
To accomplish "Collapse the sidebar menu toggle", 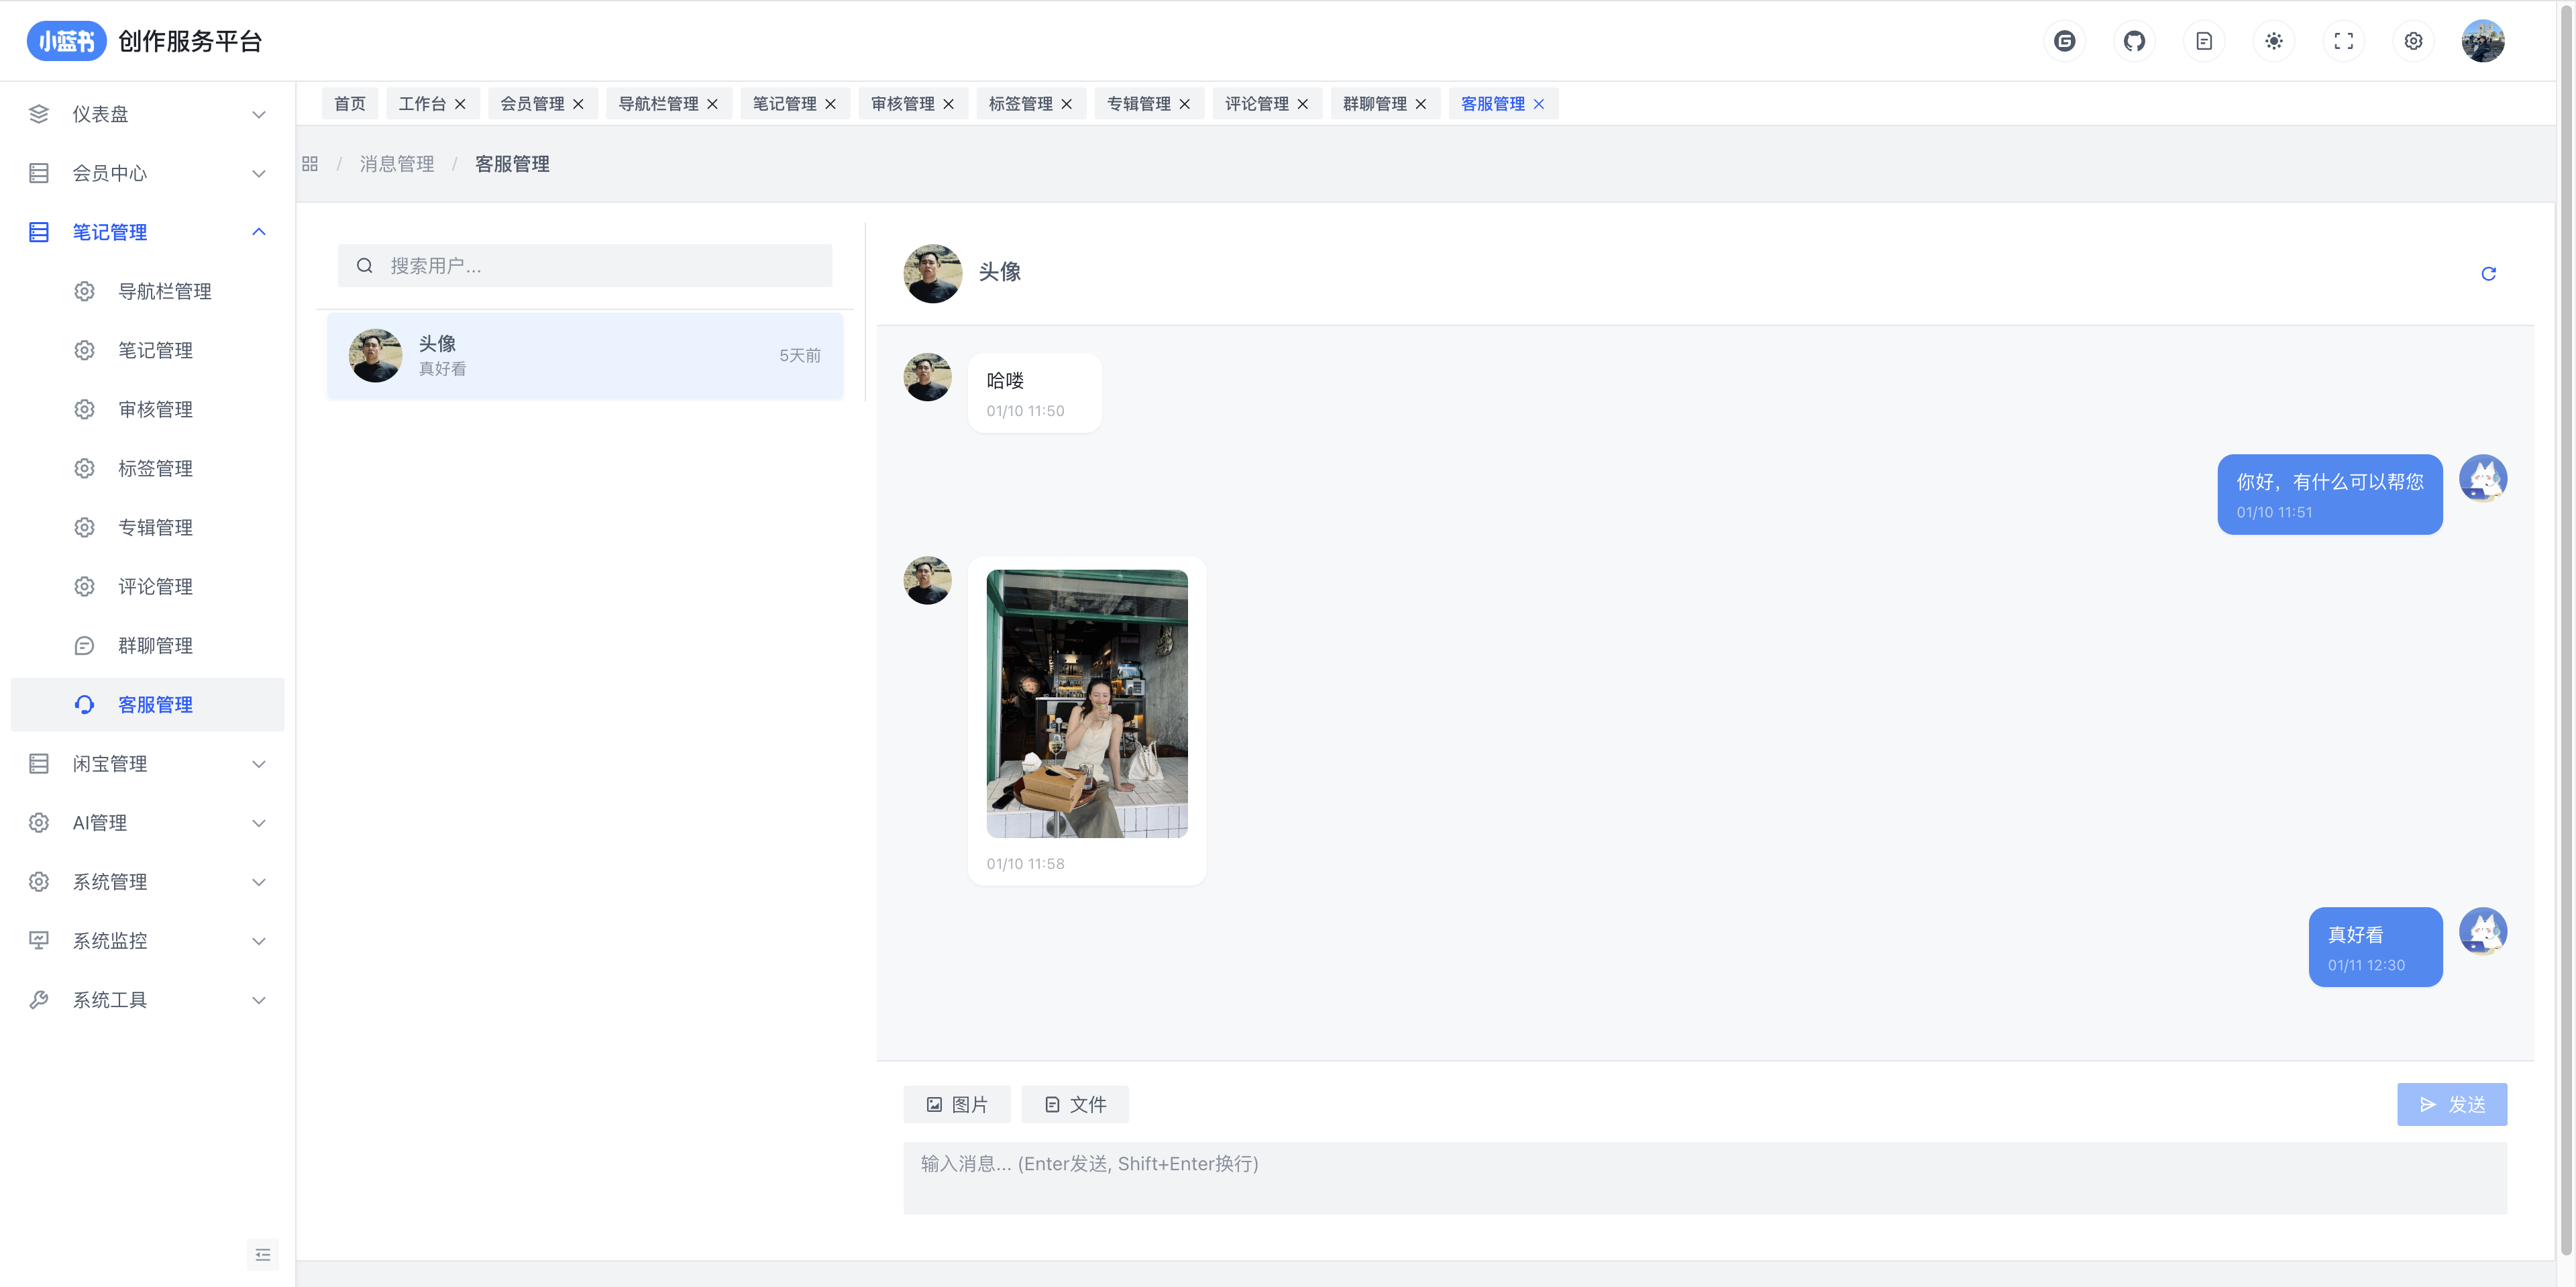I will tap(263, 1254).
